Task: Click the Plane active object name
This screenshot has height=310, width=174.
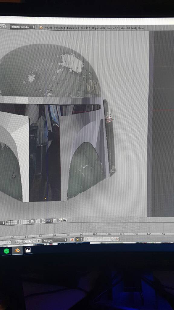Action: click(141, 28)
